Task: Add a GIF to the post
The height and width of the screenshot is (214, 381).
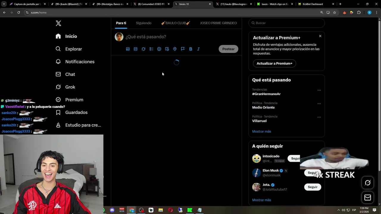Action: tap(135, 49)
